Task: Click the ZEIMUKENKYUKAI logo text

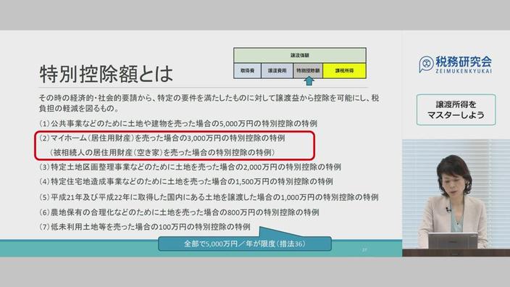Action: pyautogui.click(x=464, y=71)
